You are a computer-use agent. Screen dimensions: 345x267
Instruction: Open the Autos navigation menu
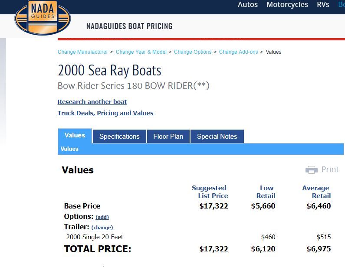point(248,5)
